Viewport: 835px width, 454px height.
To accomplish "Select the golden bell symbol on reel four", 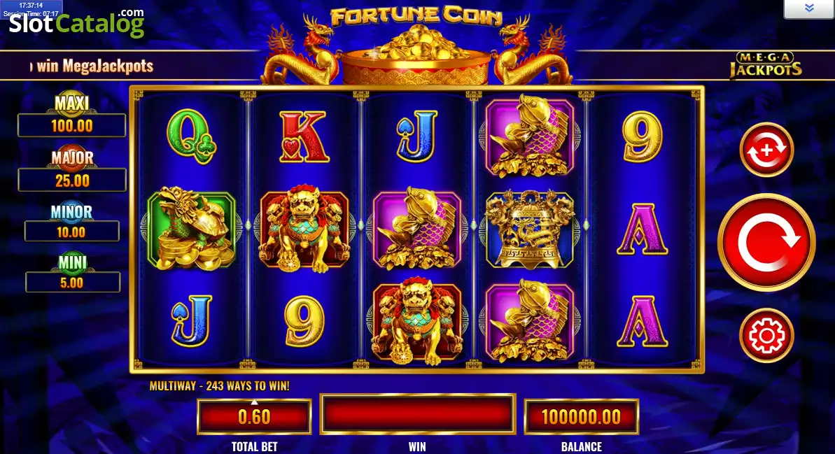I will click(x=530, y=228).
